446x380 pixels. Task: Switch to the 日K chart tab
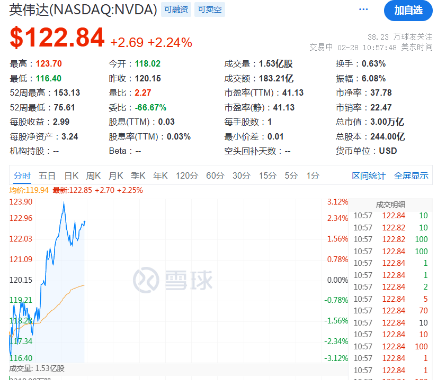point(71,175)
